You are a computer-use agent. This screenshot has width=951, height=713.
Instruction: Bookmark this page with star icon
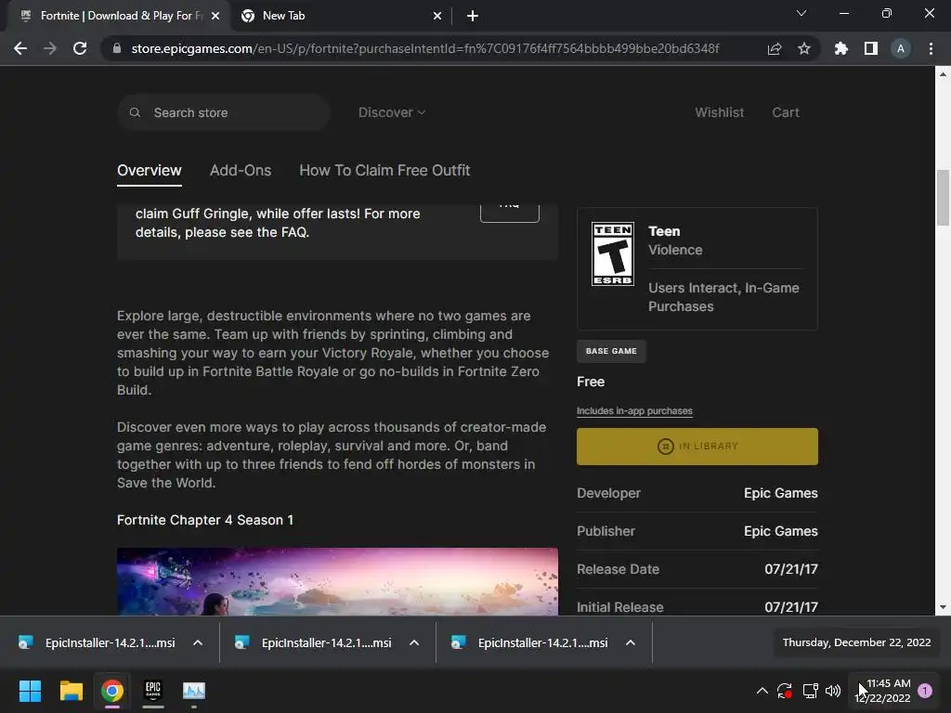(804, 48)
